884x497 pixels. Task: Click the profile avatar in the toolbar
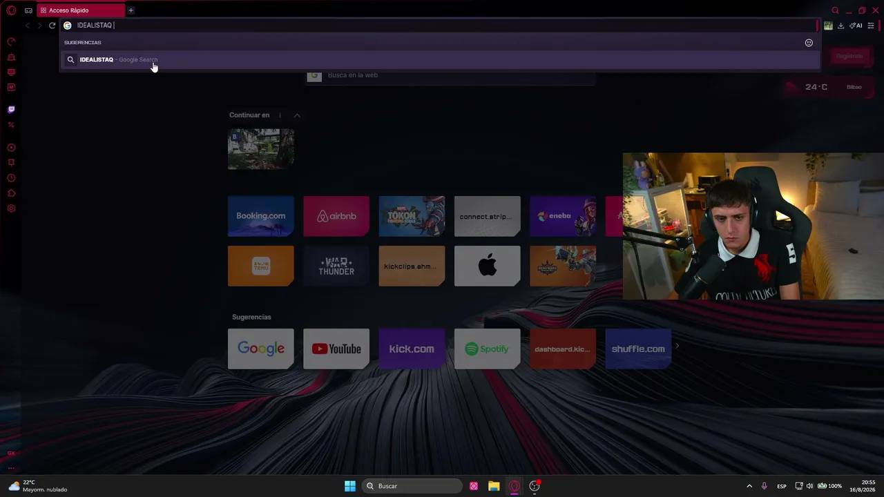click(x=828, y=26)
